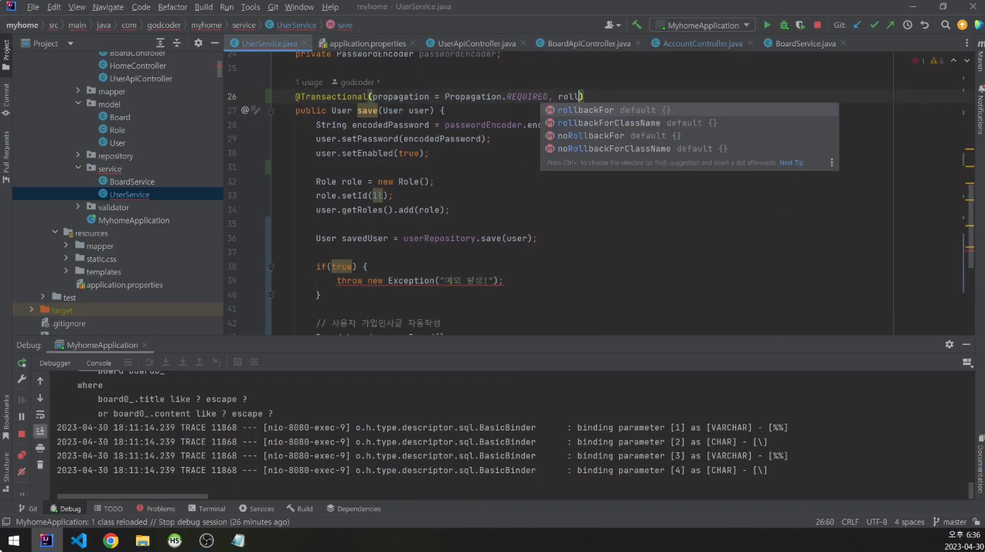Build the project with the hammer icon
Image resolution: width=985 pixels, height=552 pixels.
636,25
